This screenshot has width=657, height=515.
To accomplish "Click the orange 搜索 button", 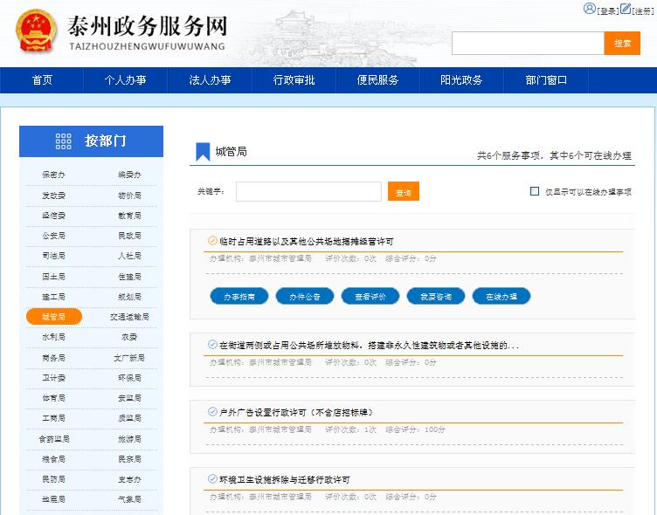I will click(622, 44).
